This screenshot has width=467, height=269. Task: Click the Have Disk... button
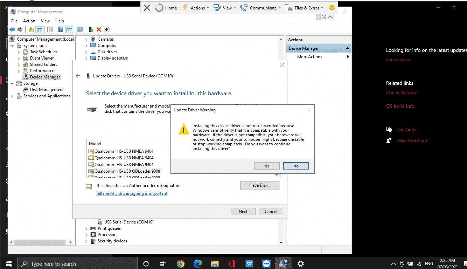point(260,185)
